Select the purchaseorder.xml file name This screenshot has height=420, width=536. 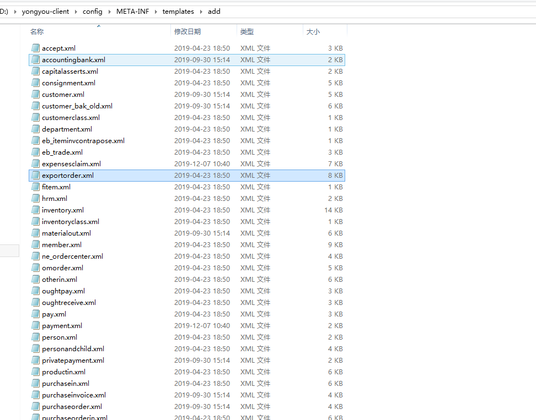[72, 407]
